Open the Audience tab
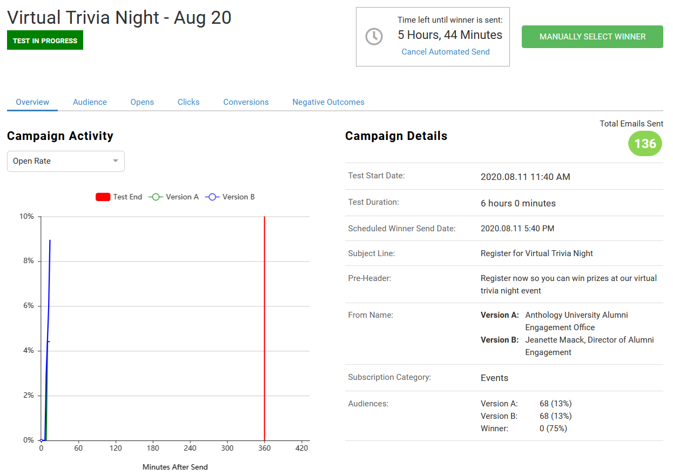 pyautogui.click(x=90, y=102)
